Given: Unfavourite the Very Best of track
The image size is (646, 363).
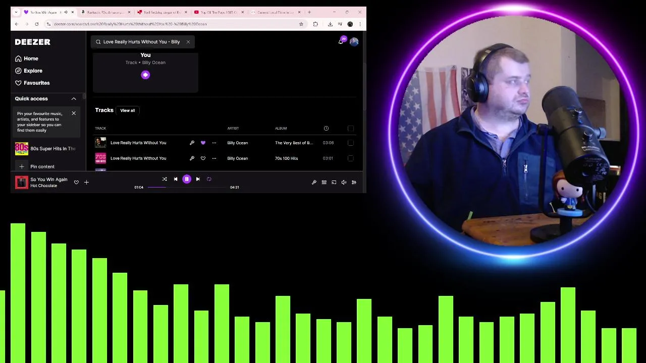Looking at the screenshot, I should tap(203, 143).
